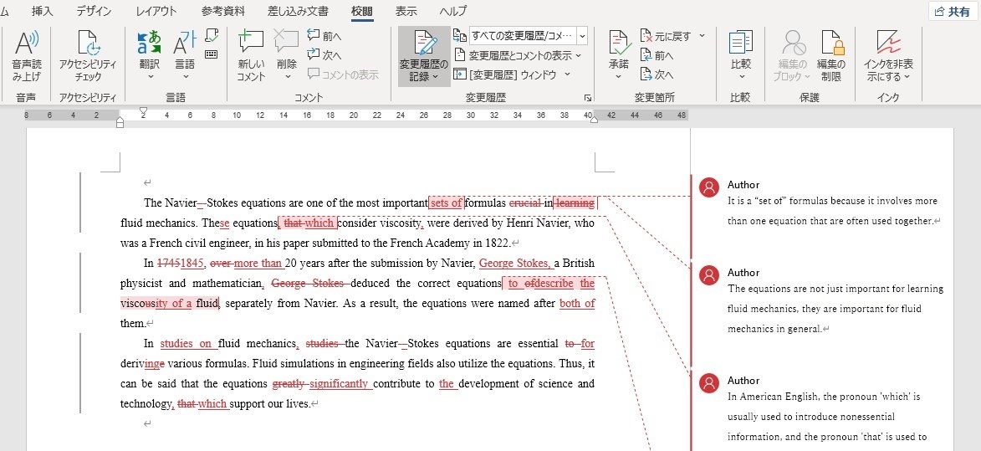Open the 挿入 ribbon tab
The image size is (981, 451).
click(43, 11)
